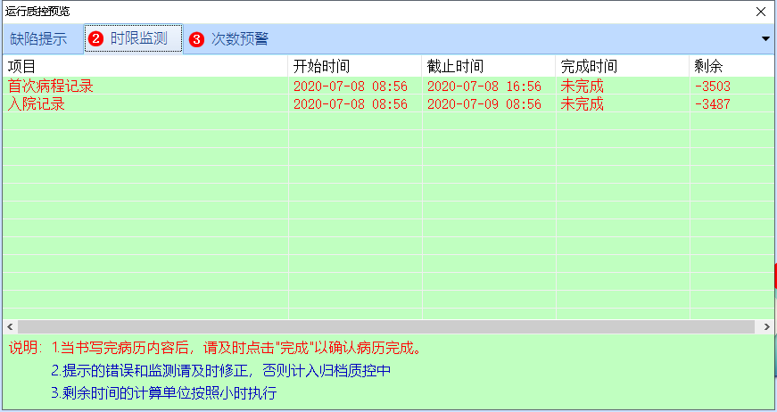777x412 pixels.
Task: Click the red 2 badge on 时限监测
Action: (95, 39)
